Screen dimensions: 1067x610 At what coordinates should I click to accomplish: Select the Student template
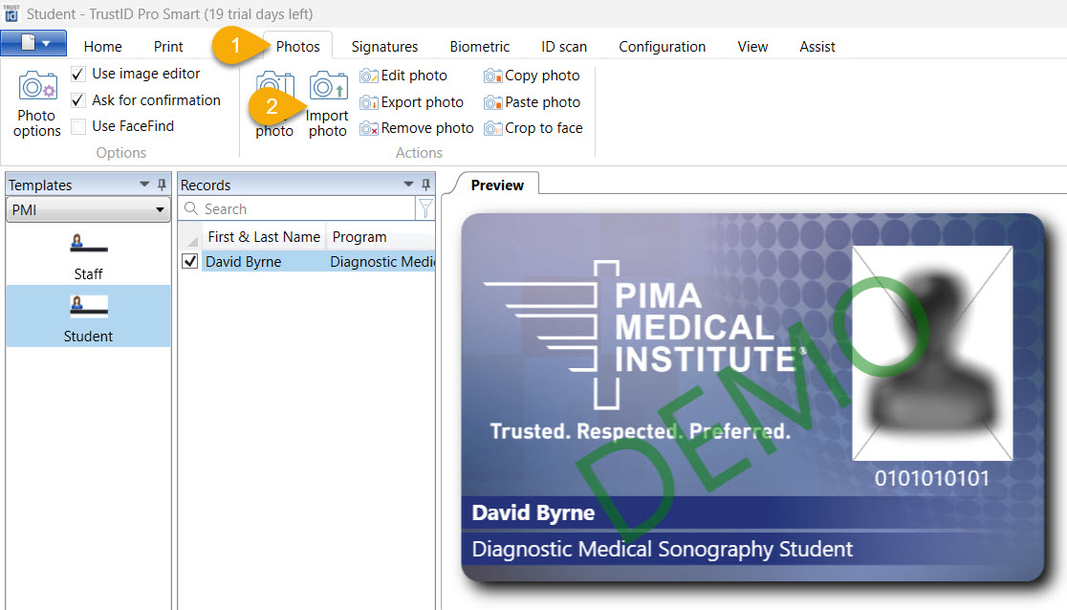tap(89, 316)
